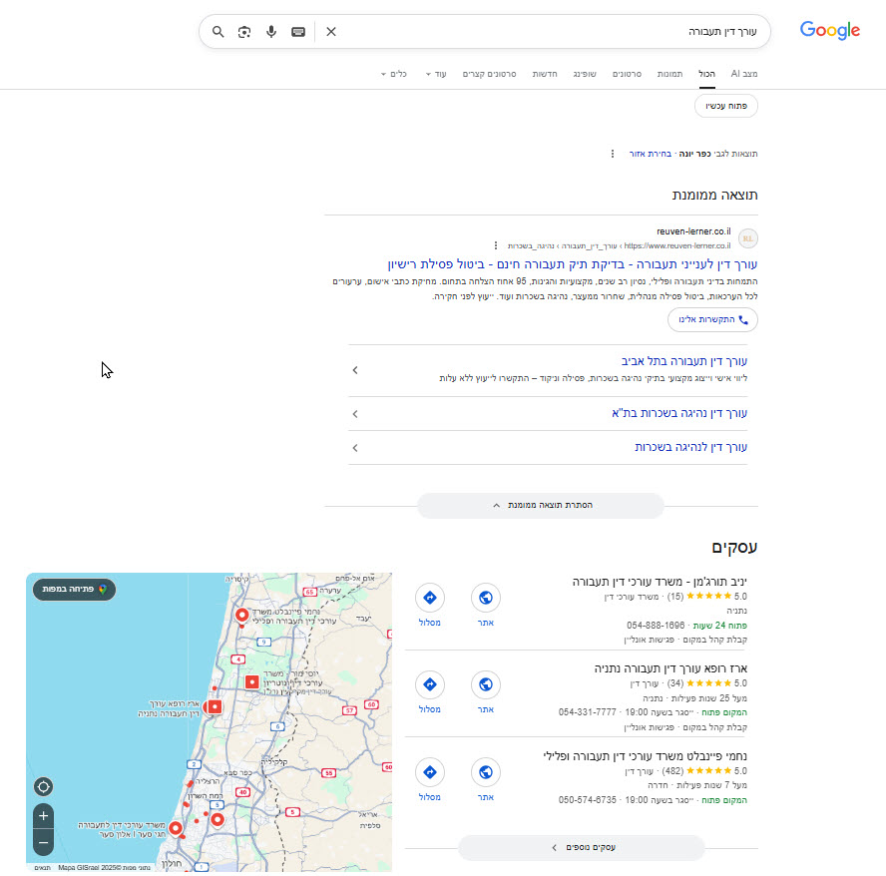The image size is (886, 876).
Task: Open the sponsored headline about עורך דין לענייני תעבורה
Action: 573,264
